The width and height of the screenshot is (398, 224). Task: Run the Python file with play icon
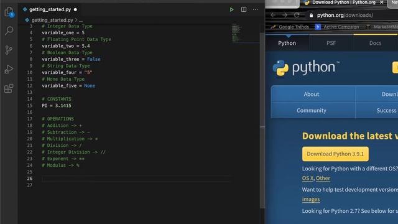pyautogui.click(x=231, y=10)
